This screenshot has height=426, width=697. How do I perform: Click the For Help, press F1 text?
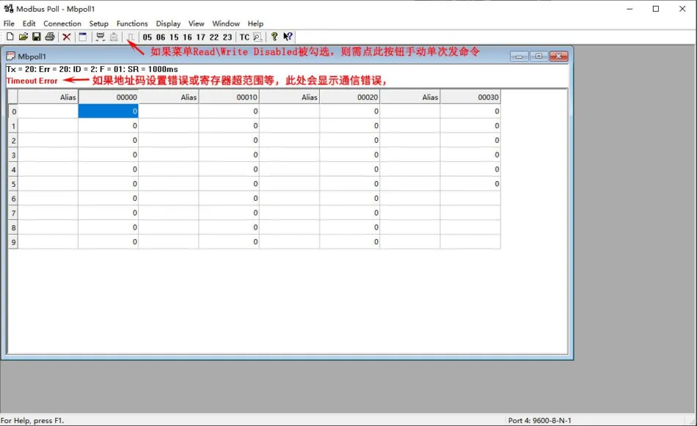(32, 420)
